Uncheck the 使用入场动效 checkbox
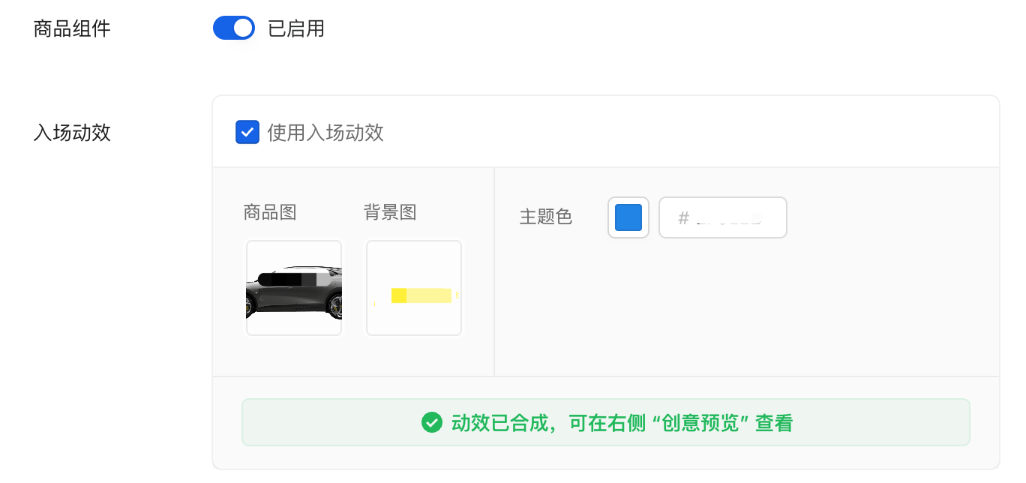 point(247,133)
